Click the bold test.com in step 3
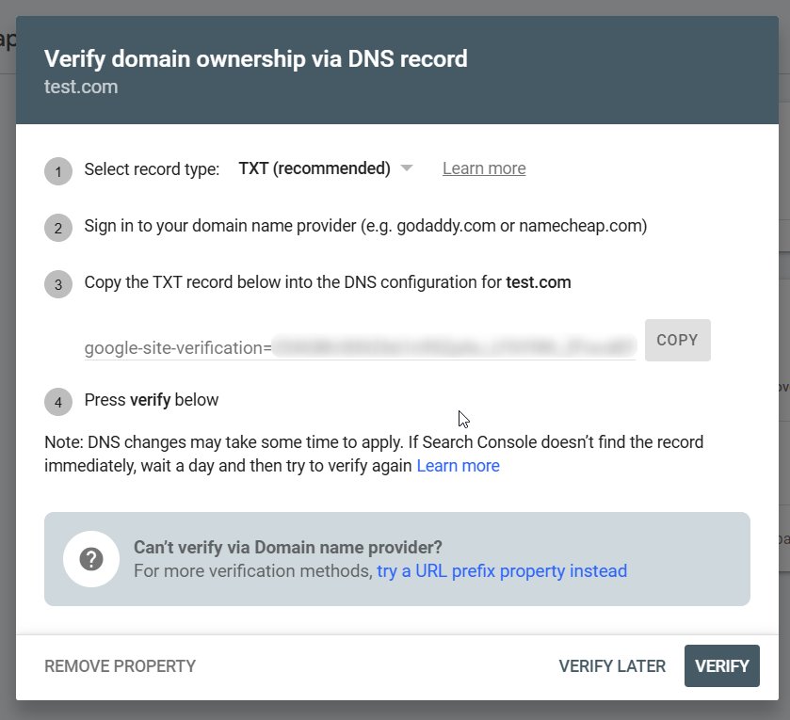The width and height of the screenshot is (790, 720). coord(539,282)
